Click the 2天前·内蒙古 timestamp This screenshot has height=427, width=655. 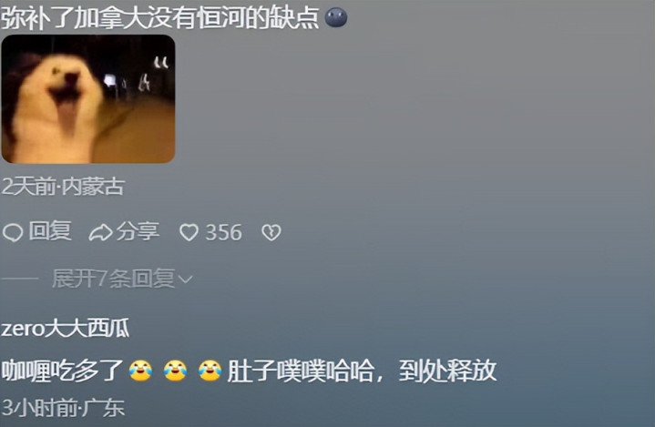(63, 186)
